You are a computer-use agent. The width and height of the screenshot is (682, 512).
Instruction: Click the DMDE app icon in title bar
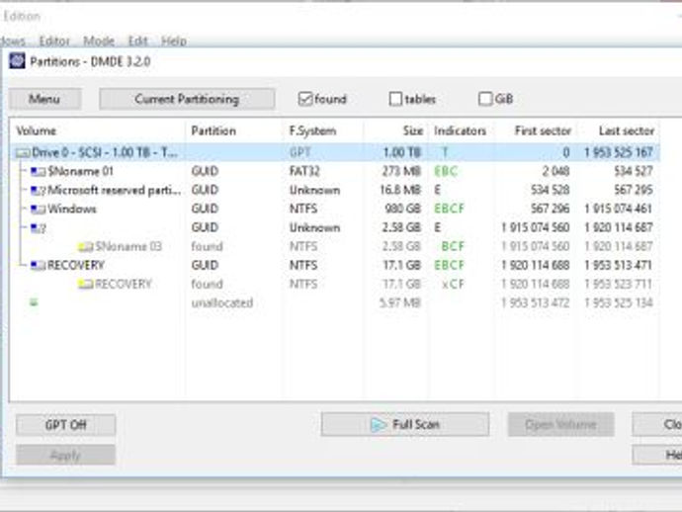pyautogui.click(x=17, y=61)
